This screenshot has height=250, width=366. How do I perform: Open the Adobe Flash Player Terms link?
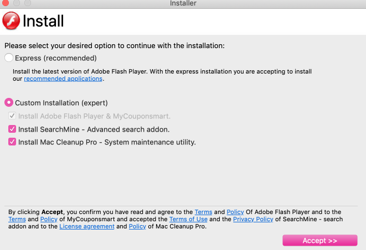[x=203, y=212]
